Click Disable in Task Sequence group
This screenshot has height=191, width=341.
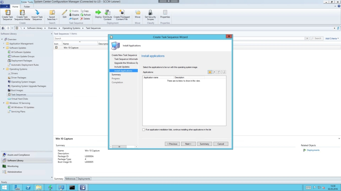[x=74, y=15]
